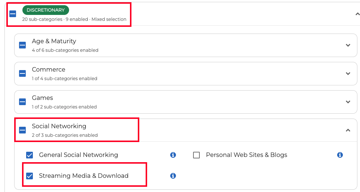The image size is (360, 192).
Task: Expand the Commerce category chevron
Action: pos(348,73)
